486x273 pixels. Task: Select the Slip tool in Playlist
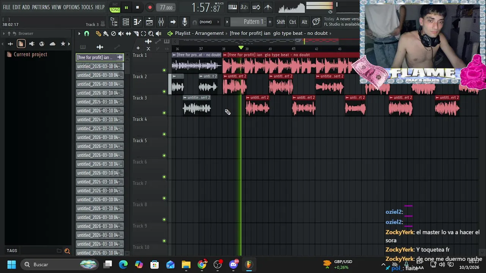(x=128, y=33)
